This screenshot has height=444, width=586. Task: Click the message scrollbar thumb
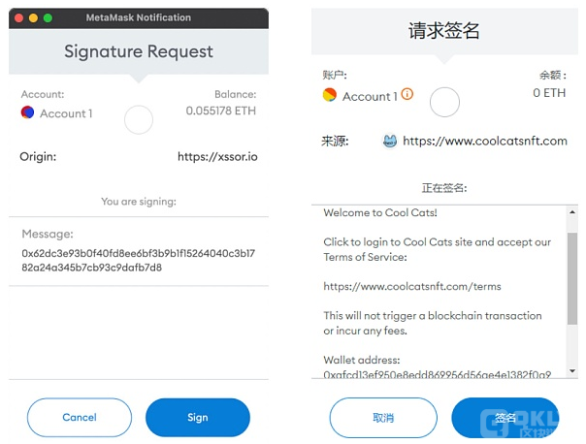click(572, 278)
